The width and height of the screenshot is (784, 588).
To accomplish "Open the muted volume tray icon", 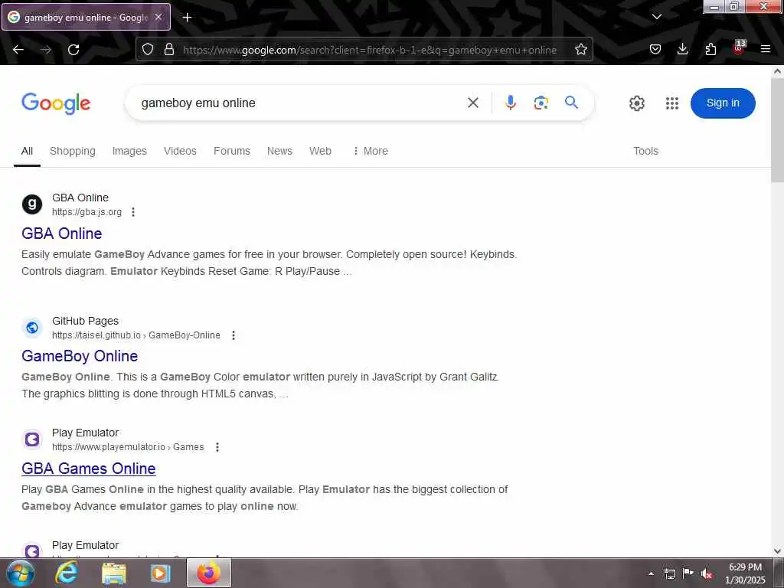I will coord(707,573).
